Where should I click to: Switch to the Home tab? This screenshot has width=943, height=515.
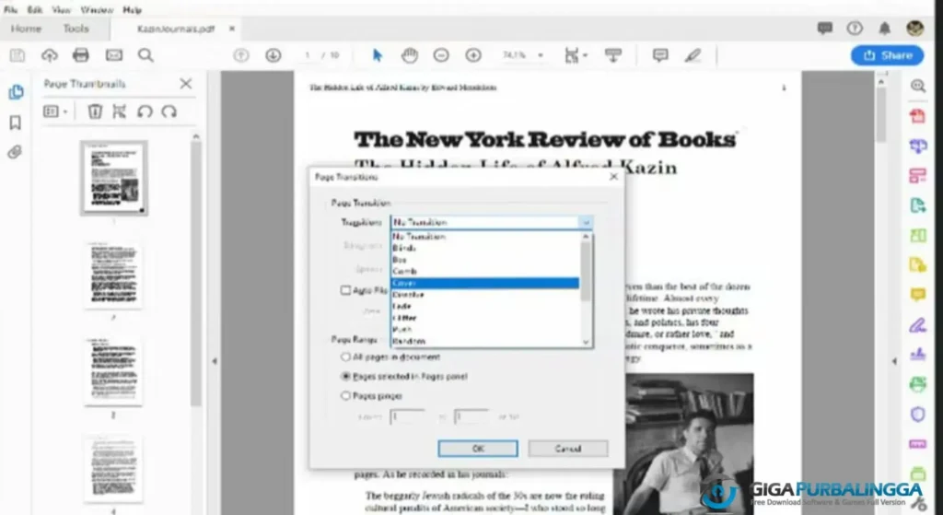(x=26, y=29)
